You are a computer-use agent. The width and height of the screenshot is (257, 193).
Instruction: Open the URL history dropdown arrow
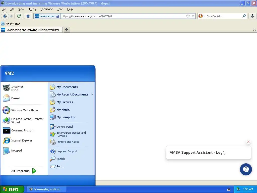[193, 16]
